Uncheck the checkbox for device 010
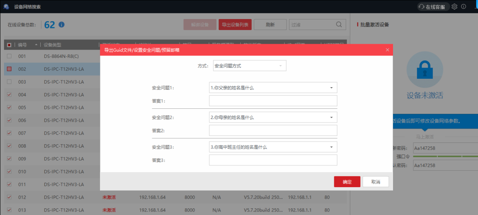 coord(9,172)
